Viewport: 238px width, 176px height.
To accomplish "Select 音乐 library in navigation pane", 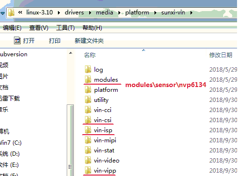I will tap(4, 110).
